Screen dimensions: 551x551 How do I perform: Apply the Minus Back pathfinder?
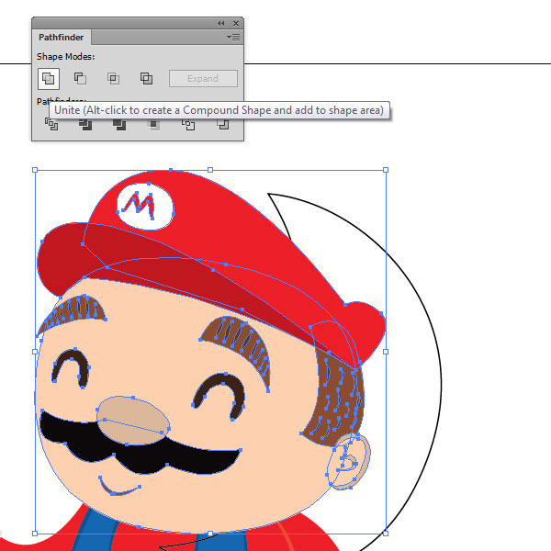[x=222, y=125]
